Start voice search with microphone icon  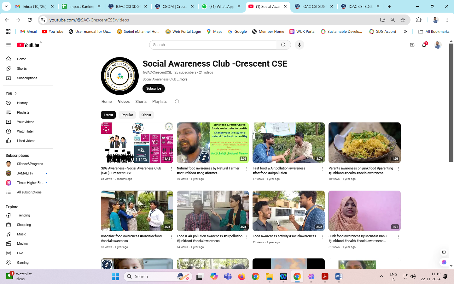(x=299, y=45)
